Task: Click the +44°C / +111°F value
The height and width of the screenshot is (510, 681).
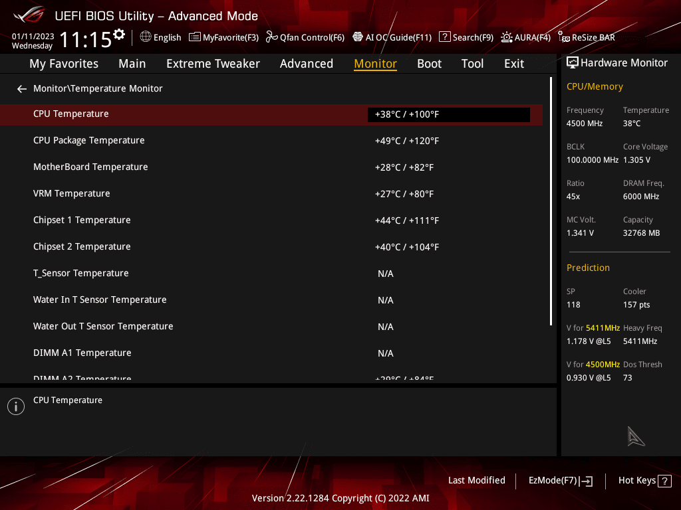Action: 407,220
